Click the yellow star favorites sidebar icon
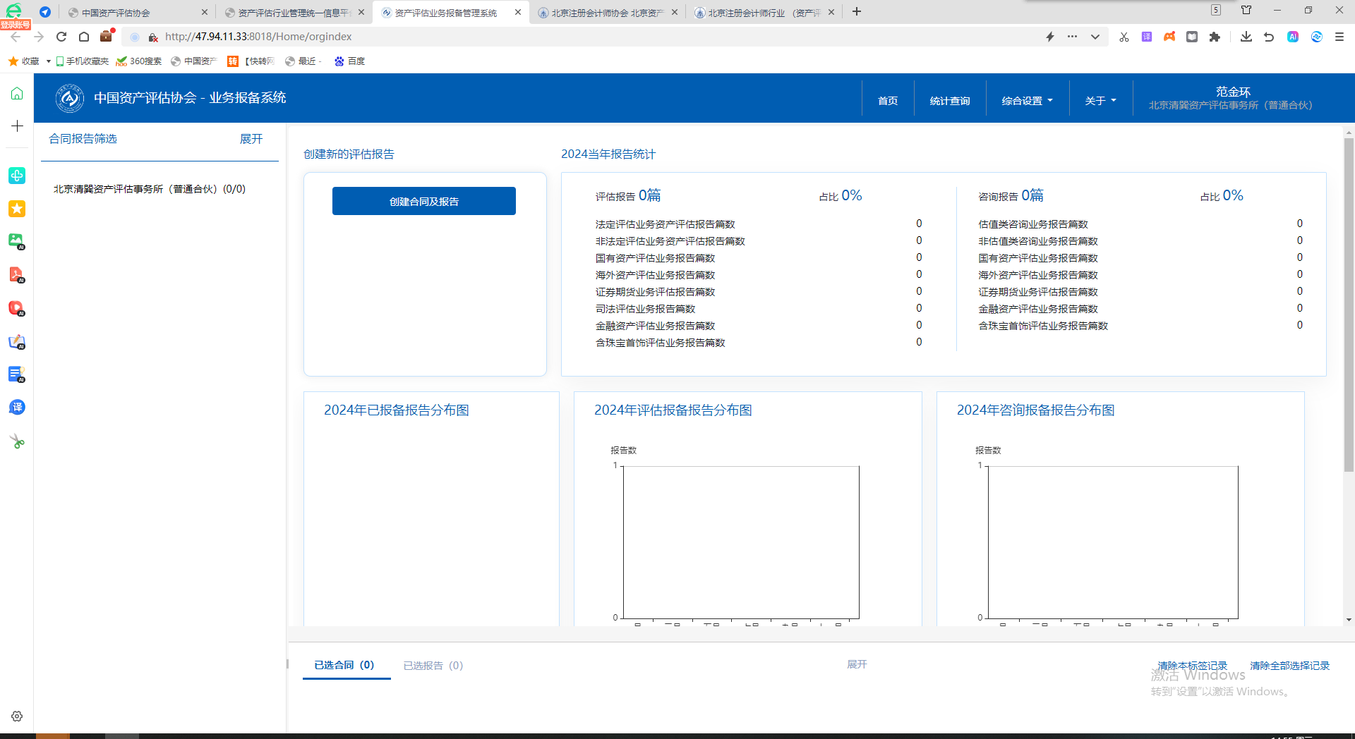Viewport: 1355px width, 739px height. [x=17, y=209]
